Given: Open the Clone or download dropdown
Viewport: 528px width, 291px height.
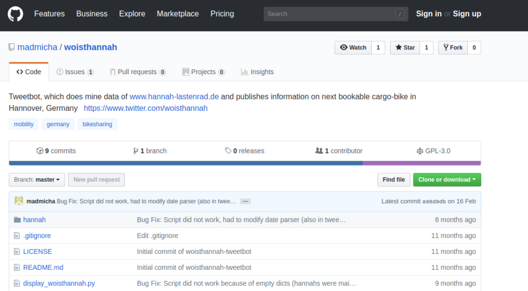Looking at the screenshot, I should [x=447, y=180].
